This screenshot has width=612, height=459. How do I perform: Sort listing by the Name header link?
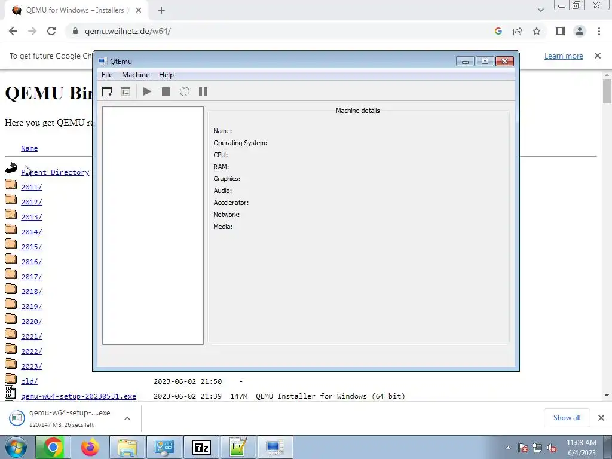click(x=29, y=148)
